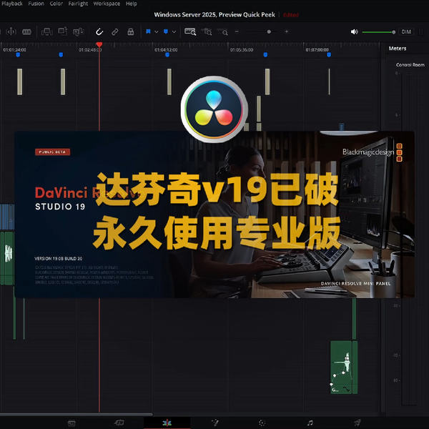The image size is (429, 429).
Task: Switch to the Deliver rocket page
Action: point(357,423)
